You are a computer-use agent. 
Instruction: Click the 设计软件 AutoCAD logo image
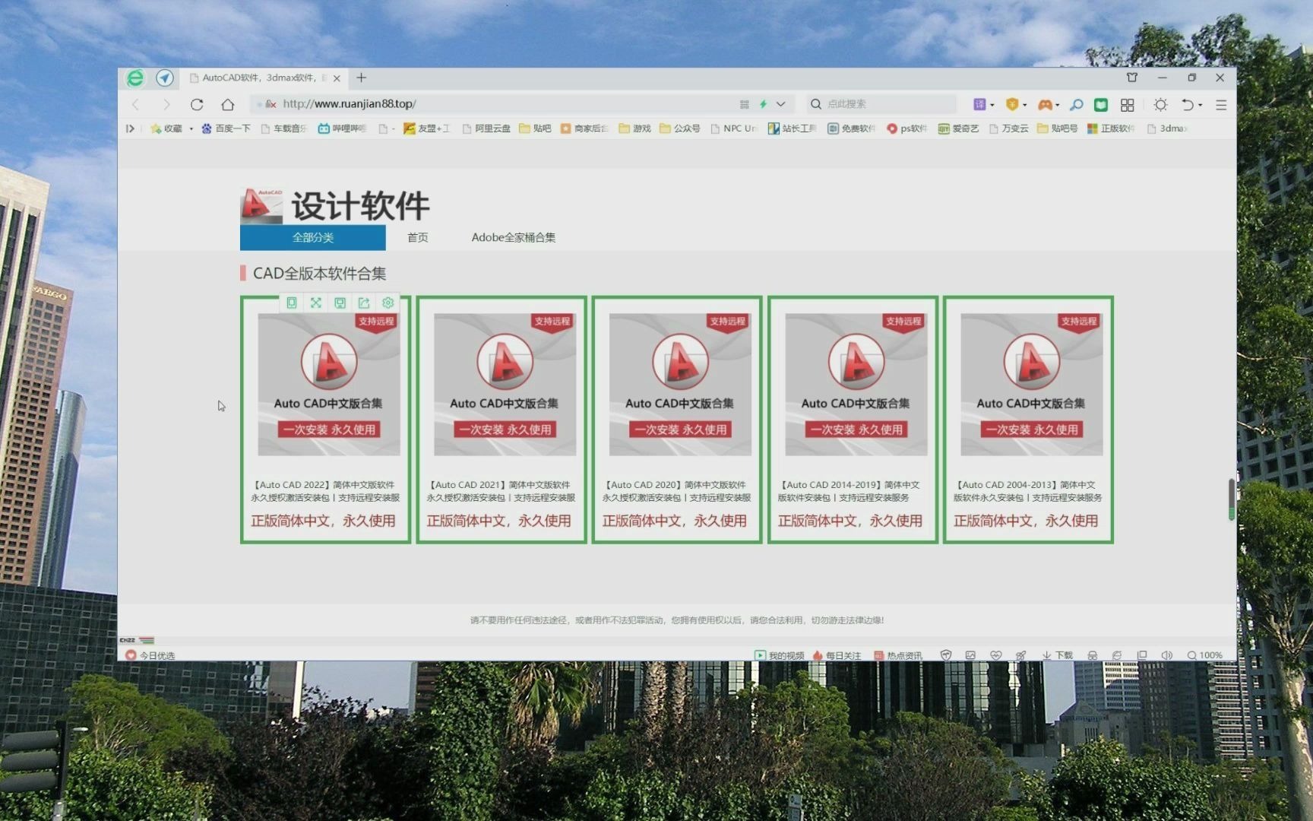coord(261,205)
